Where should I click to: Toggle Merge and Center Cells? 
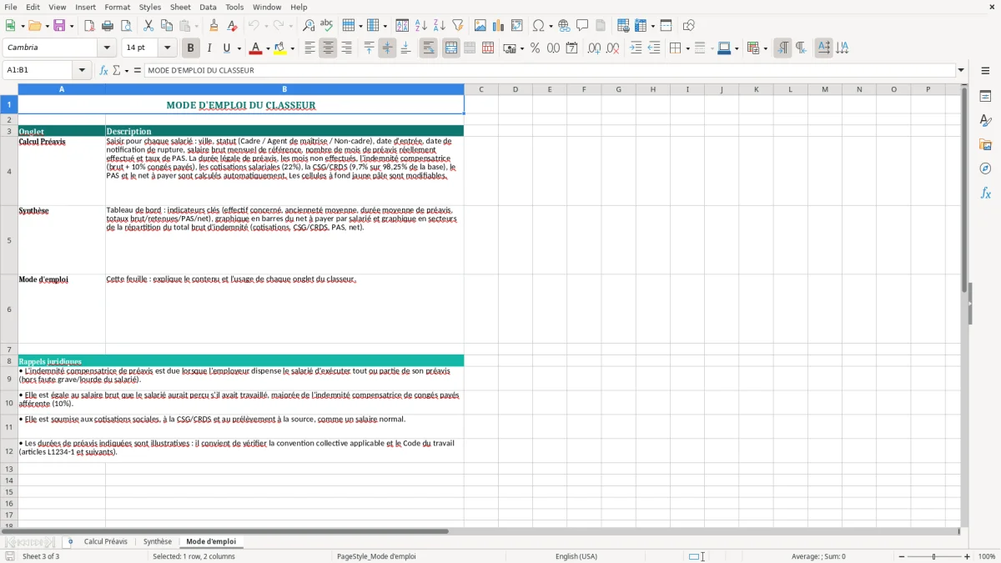pyautogui.click(x=451, y=48)
